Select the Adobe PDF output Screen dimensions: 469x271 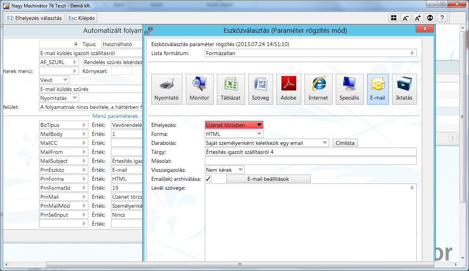click(x=288, y=89)
